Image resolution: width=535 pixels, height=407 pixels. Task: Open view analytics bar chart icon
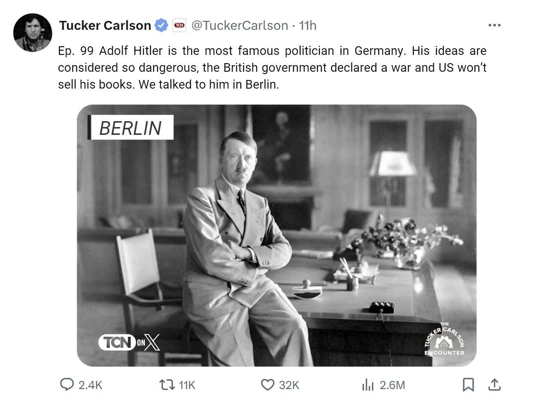[368, 385]
